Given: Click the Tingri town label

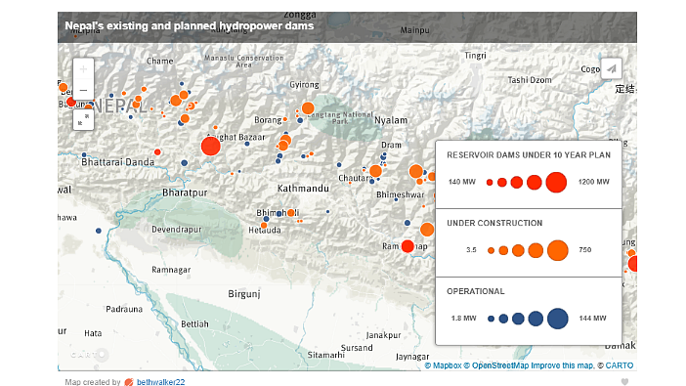Looking at the screenshot, I should (x=475, y=56).
